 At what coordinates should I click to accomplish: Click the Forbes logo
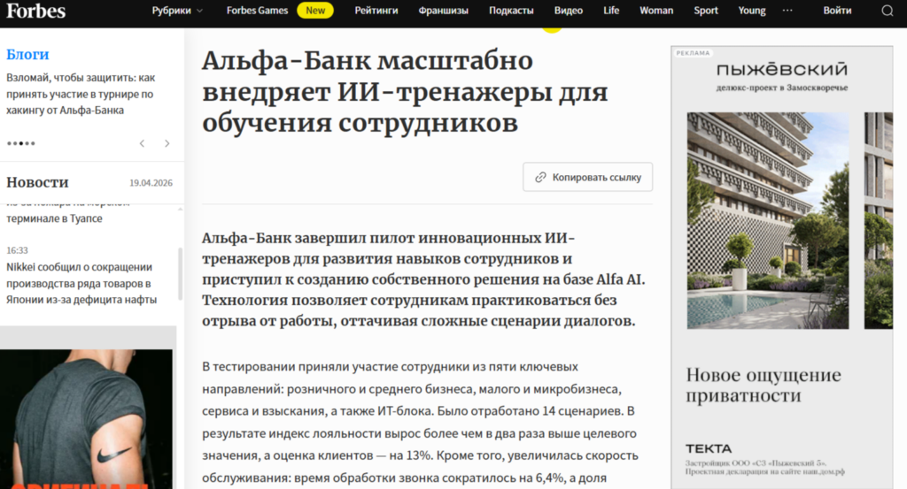point(35,11)
